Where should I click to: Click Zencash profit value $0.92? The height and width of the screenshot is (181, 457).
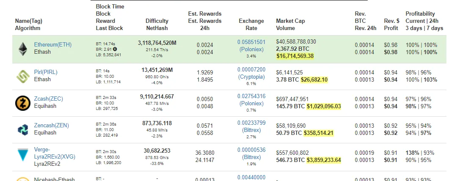coord(391,133)
